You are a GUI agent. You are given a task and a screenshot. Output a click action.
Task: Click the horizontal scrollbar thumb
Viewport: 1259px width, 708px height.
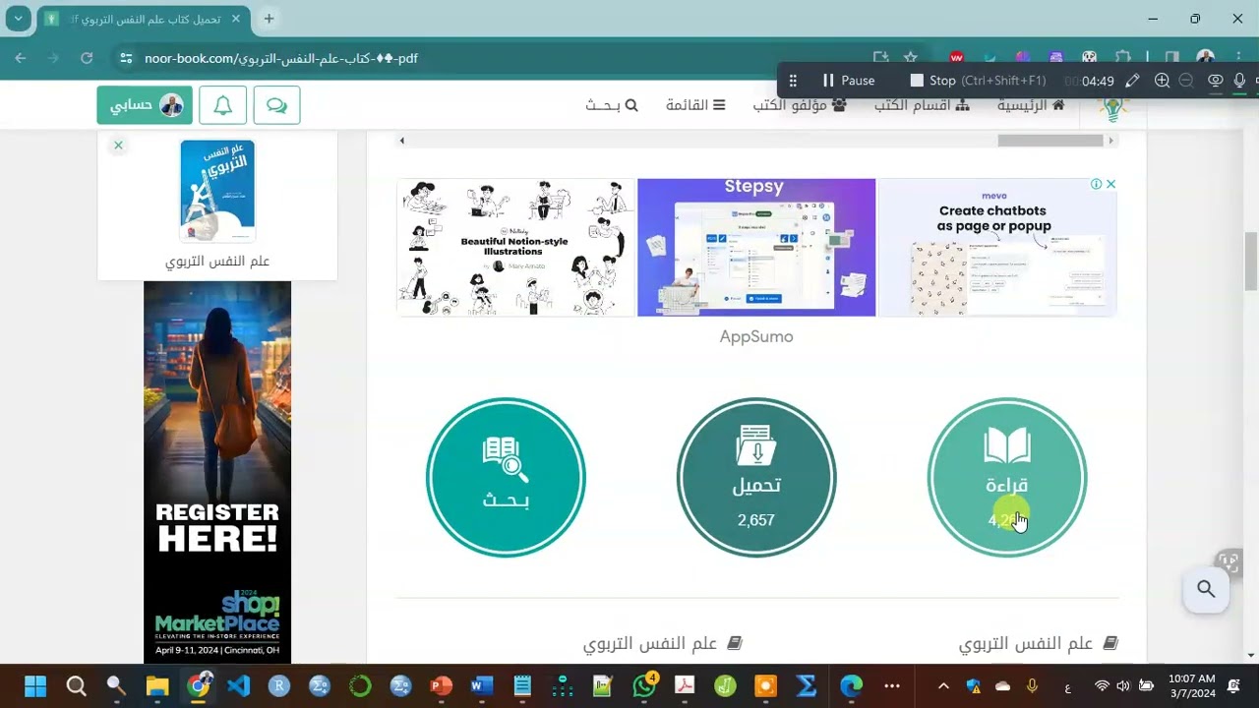pyautogui.click(x=1050, y=141)
